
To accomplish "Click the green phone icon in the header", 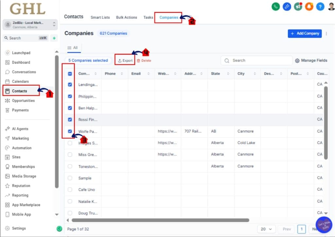I will point(275,7).
